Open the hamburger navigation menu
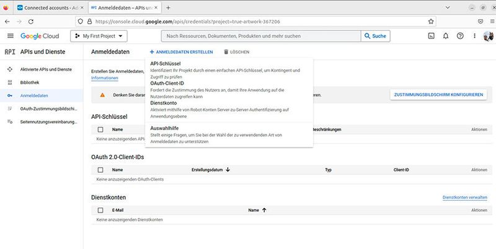The width and height of the screenshot is (496, 249). tap(11, 36)
